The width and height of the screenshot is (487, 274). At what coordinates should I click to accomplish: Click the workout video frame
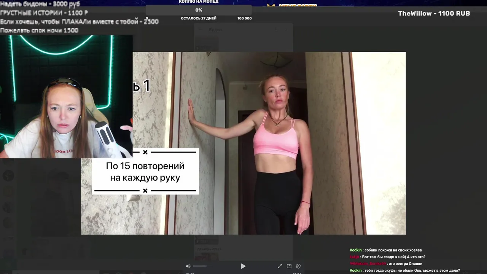(x=243, y=143)
